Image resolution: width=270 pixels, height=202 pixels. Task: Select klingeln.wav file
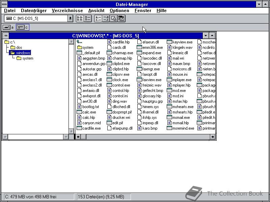click(x=180, y=47)
